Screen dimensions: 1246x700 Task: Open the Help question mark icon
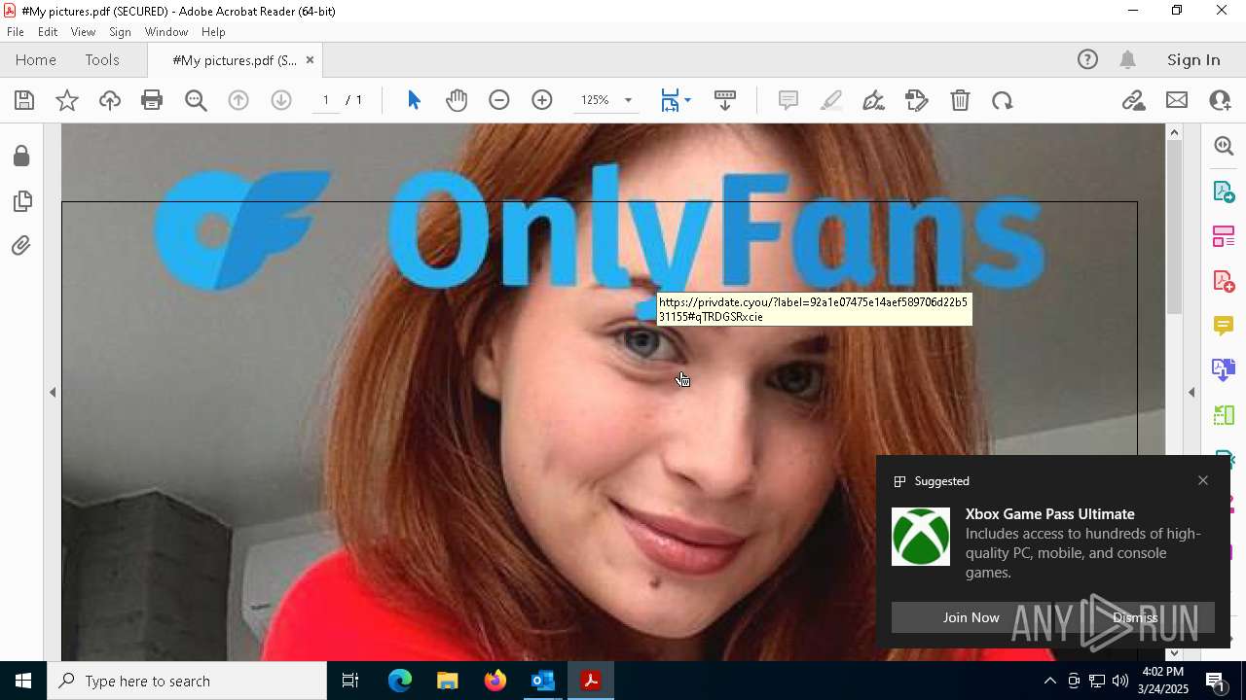(x=1087, y=59)
